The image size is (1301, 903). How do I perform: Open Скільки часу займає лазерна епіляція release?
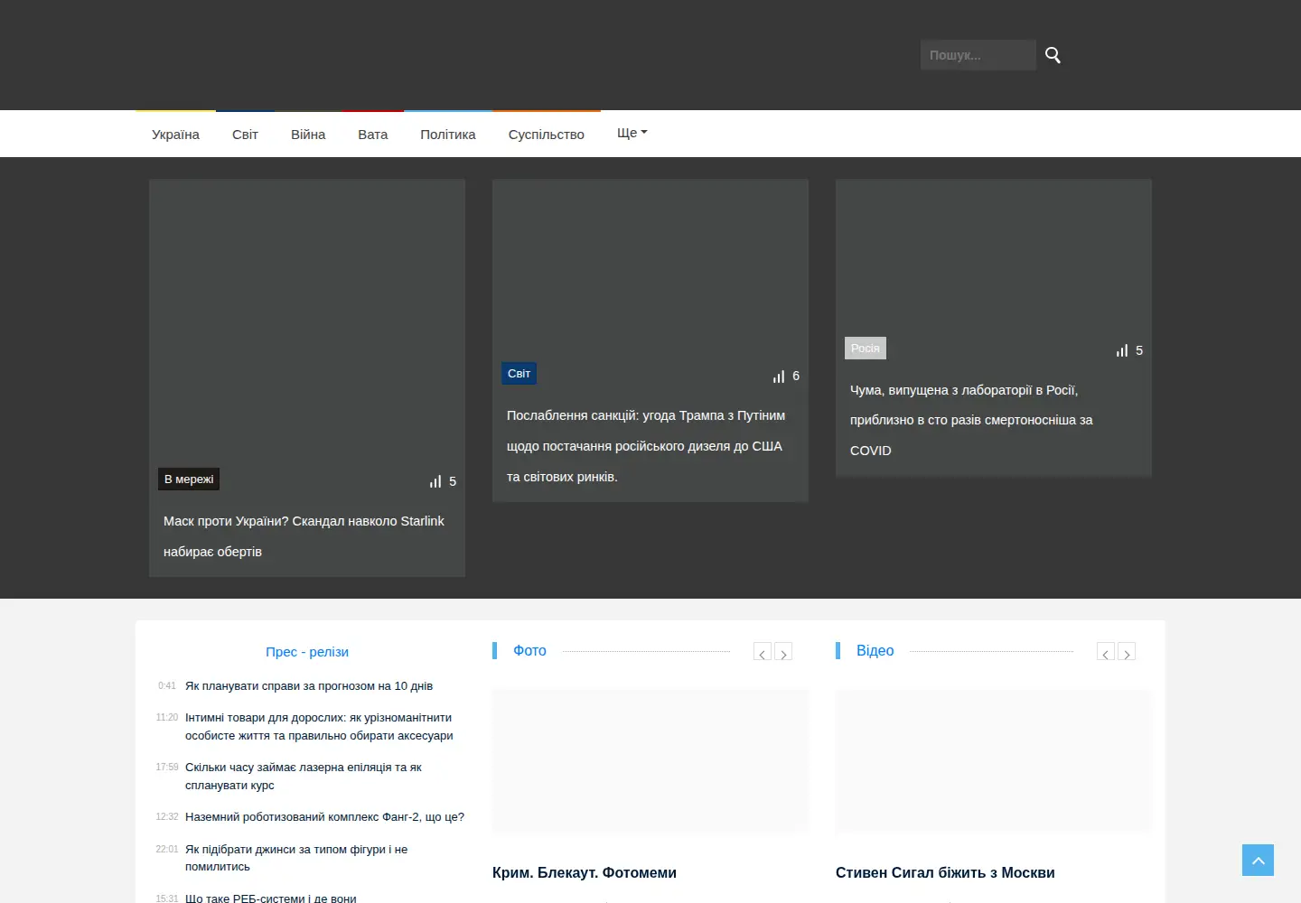pyautogui.click(x=304, y=777)
